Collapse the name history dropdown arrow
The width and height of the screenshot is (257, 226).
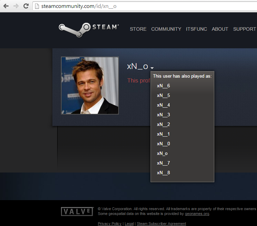tap(152, 68)
